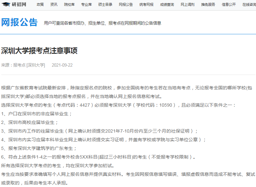The height and width of the screenshot is (187, 256).
Task: Open the 成绩查询 page
Action: [x=167, y=4]
